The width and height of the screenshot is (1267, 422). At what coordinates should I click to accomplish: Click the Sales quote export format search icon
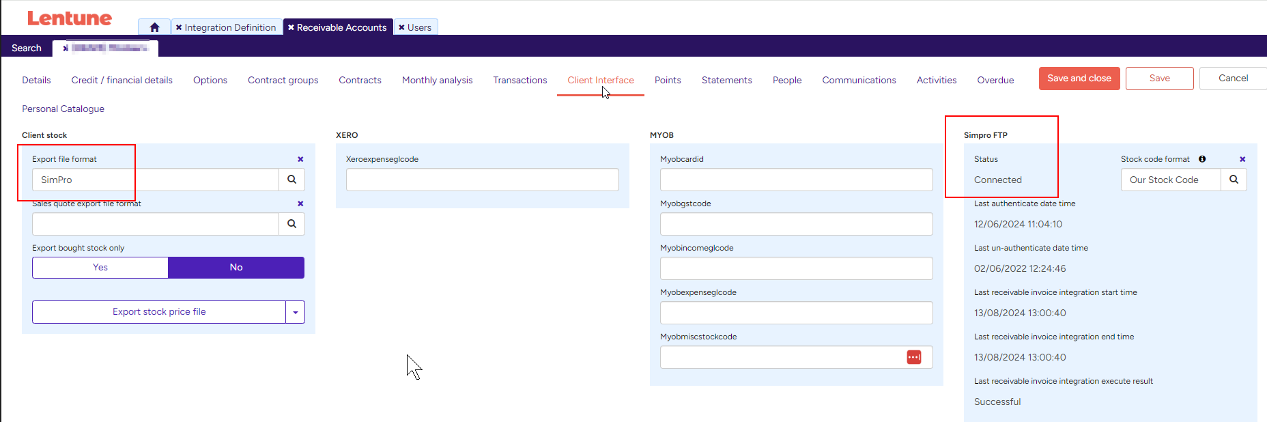[291, 224]
